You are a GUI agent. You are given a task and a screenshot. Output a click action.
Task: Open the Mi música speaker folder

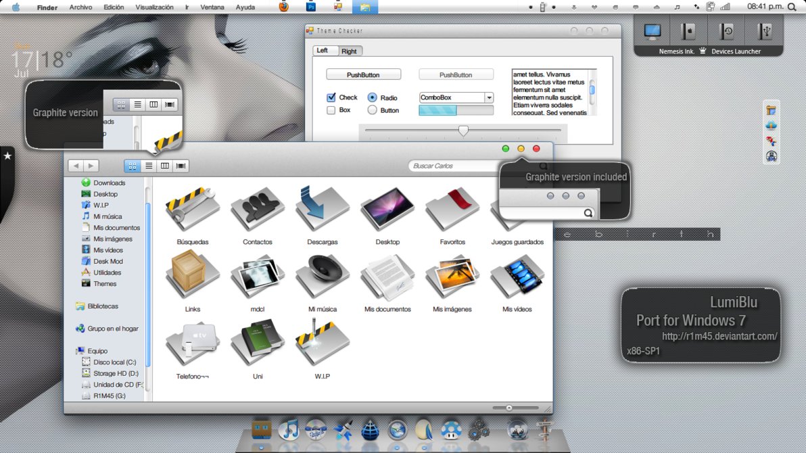click(323, 277)
